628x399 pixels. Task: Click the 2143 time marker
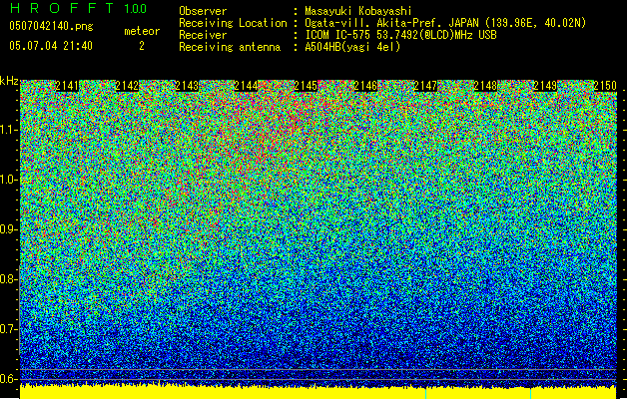187,86
